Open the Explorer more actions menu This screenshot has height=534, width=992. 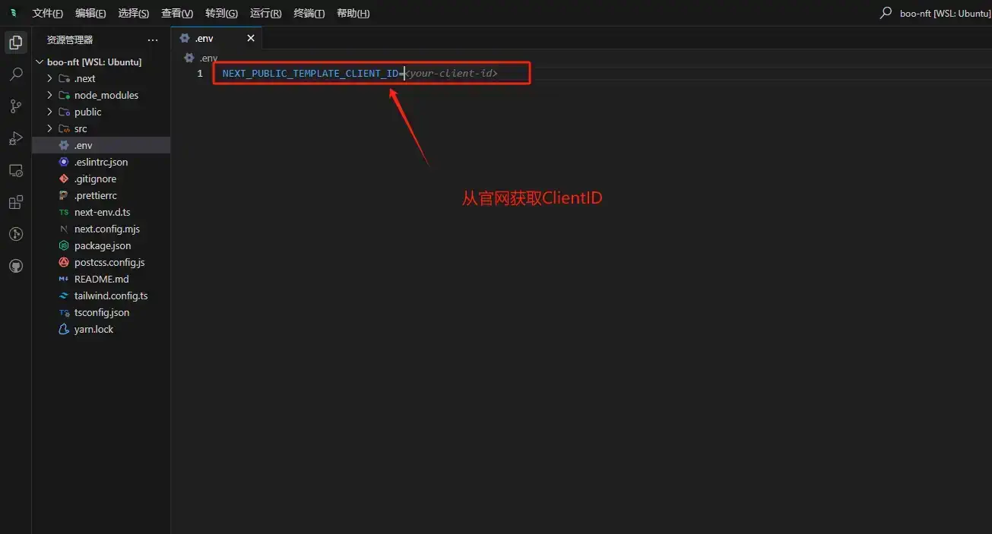tap(152, 39)
